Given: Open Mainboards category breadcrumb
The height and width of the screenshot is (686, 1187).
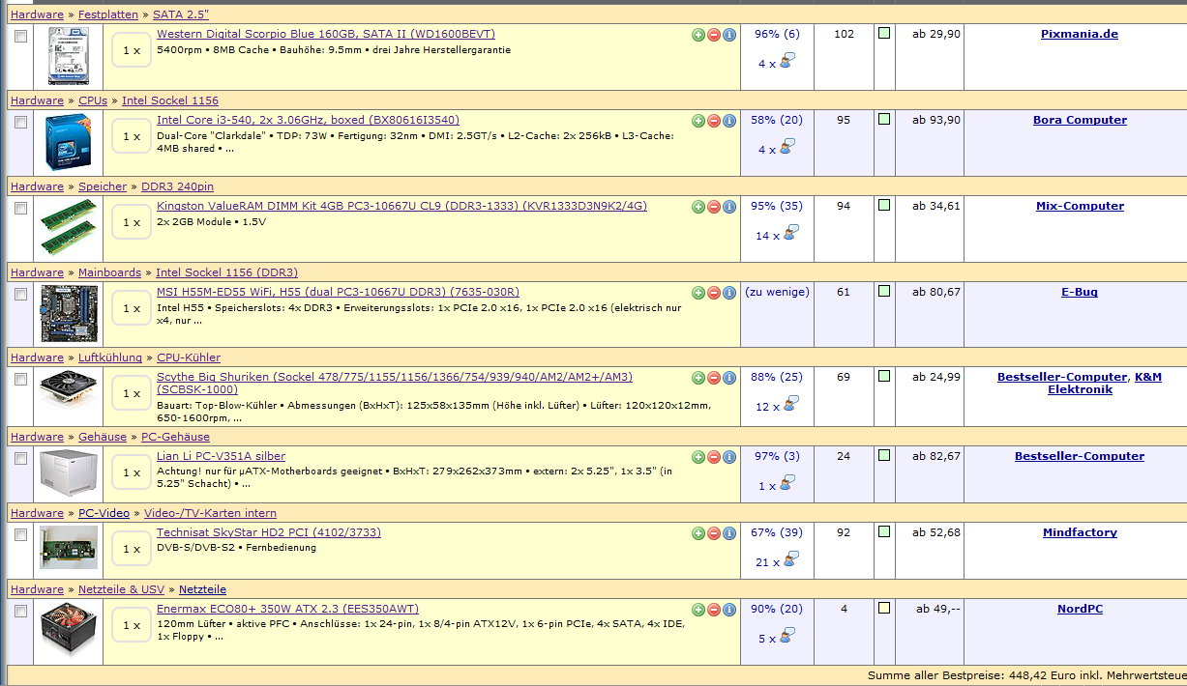Looking at the screenshot, I should [109, 272].
